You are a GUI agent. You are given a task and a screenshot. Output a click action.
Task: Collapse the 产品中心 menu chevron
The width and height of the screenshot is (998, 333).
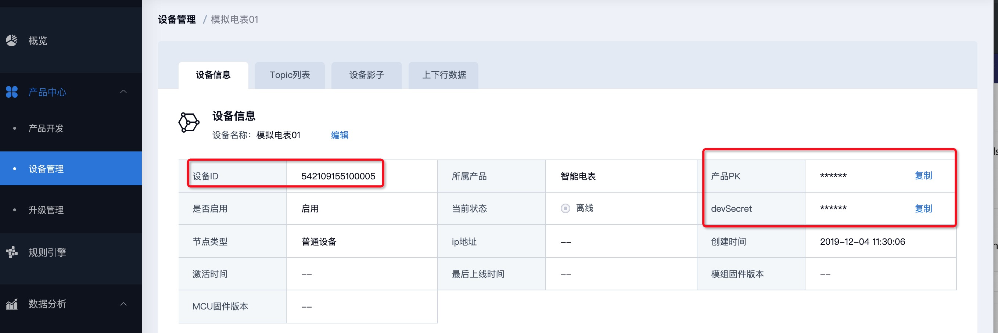pyautogui.click(x=123, y=92)
